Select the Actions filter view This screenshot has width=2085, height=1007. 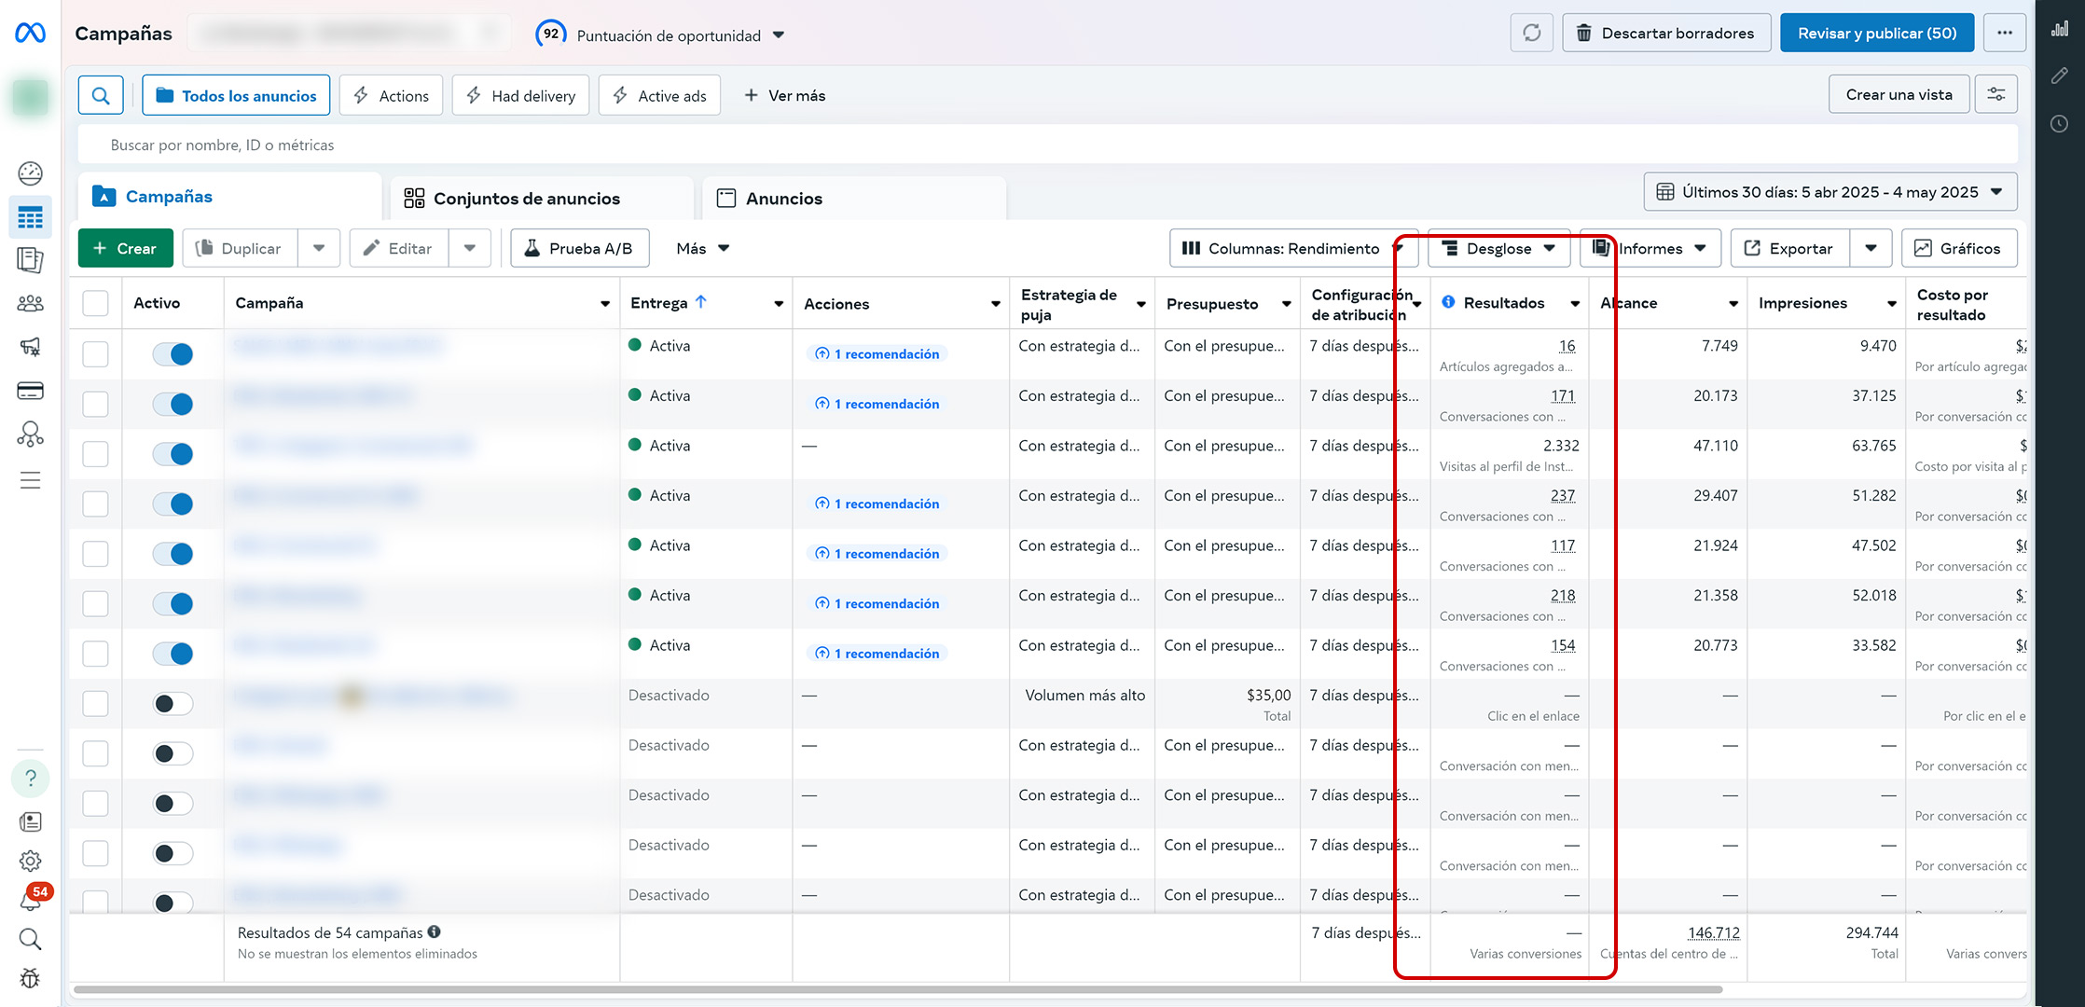tap(391, 95)
